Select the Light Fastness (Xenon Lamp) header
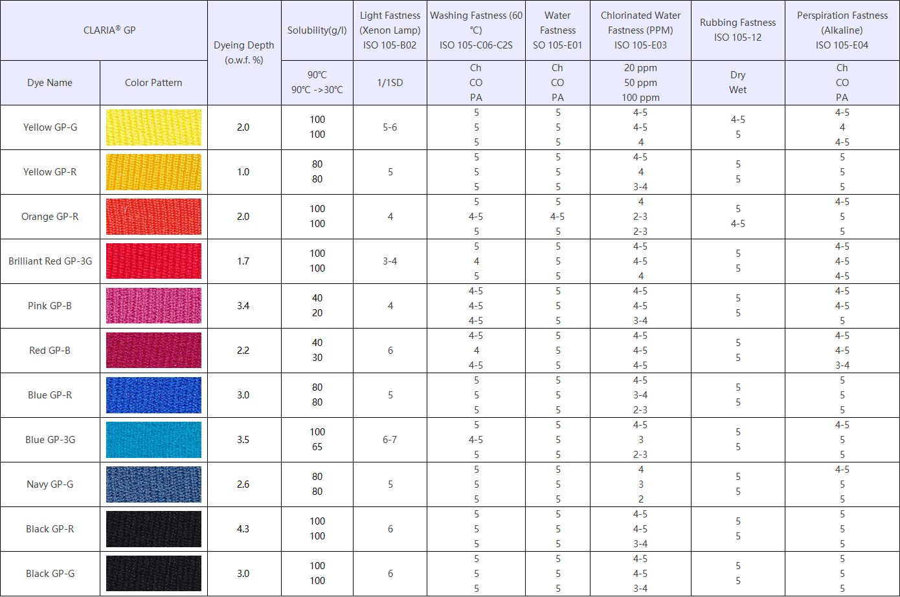This screenshot has height=597, width=900. click(x=390, y=30)
